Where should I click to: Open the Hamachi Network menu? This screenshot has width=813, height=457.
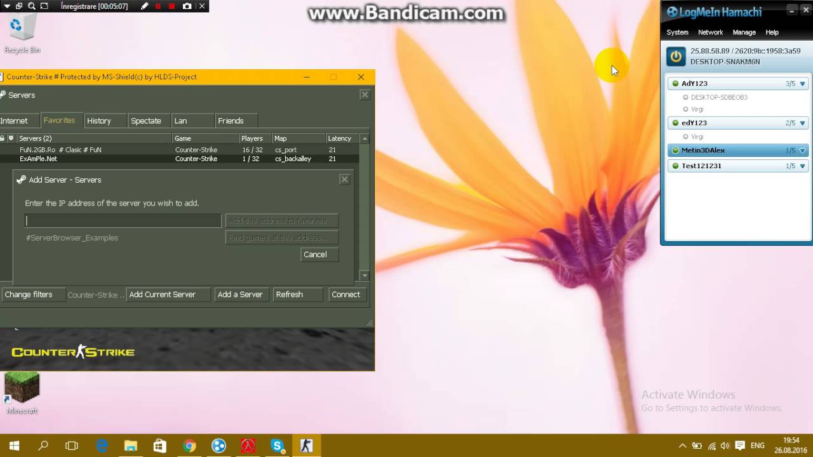(x=710, y=32)
